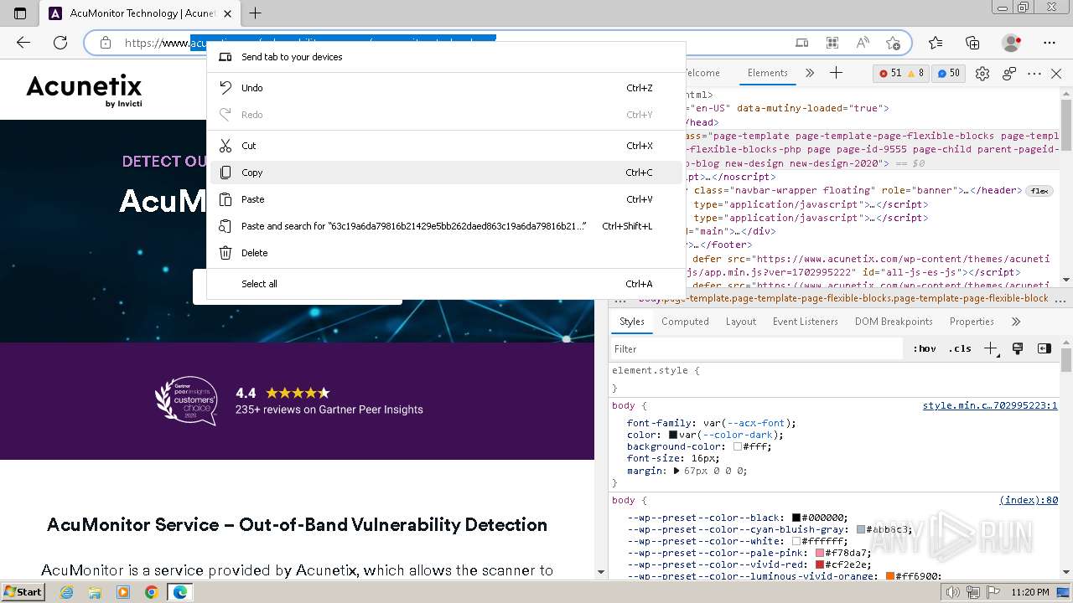Open a new browser tab
The width and height of the screenshot is (1073, 603).
coord(256,13)
